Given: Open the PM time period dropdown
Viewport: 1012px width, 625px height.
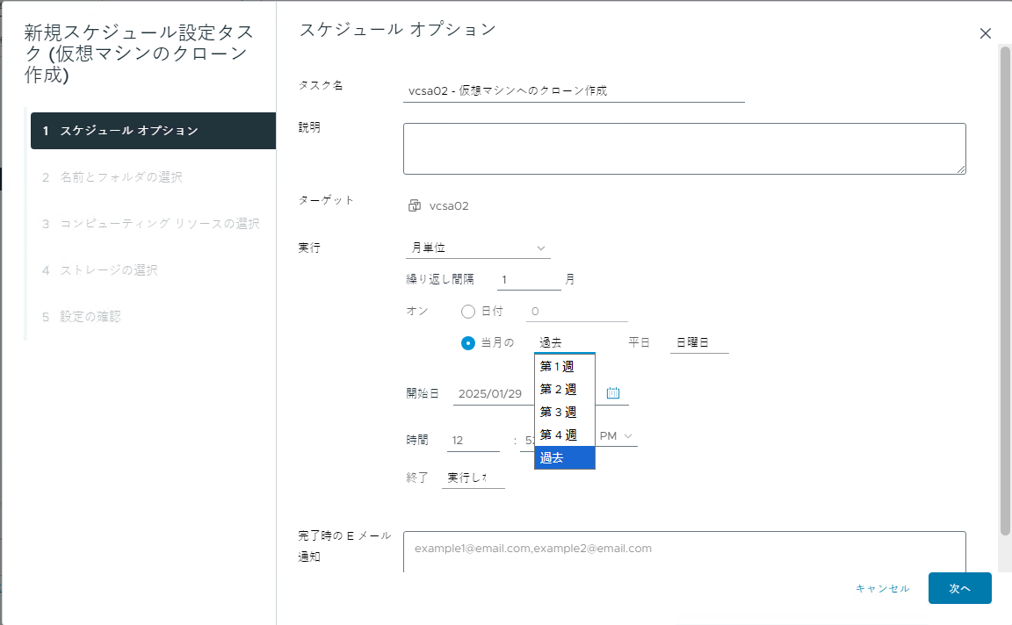Looking at the screenshot, I should [617, 435].
